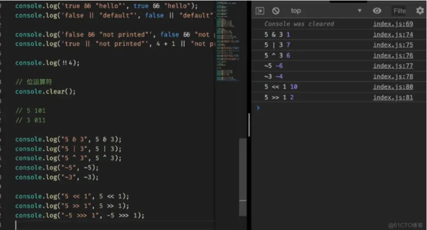Open console settings gear
This screenshot has width=427, height=230.
point(420,11)
